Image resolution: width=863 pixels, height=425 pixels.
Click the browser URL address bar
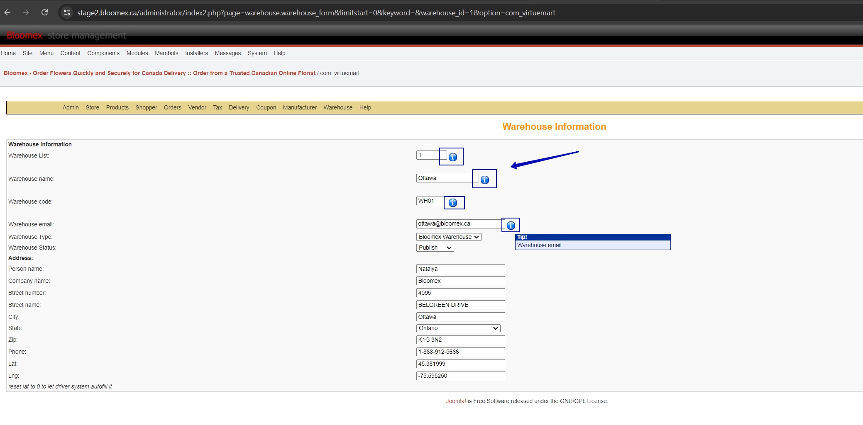[316, 13]
